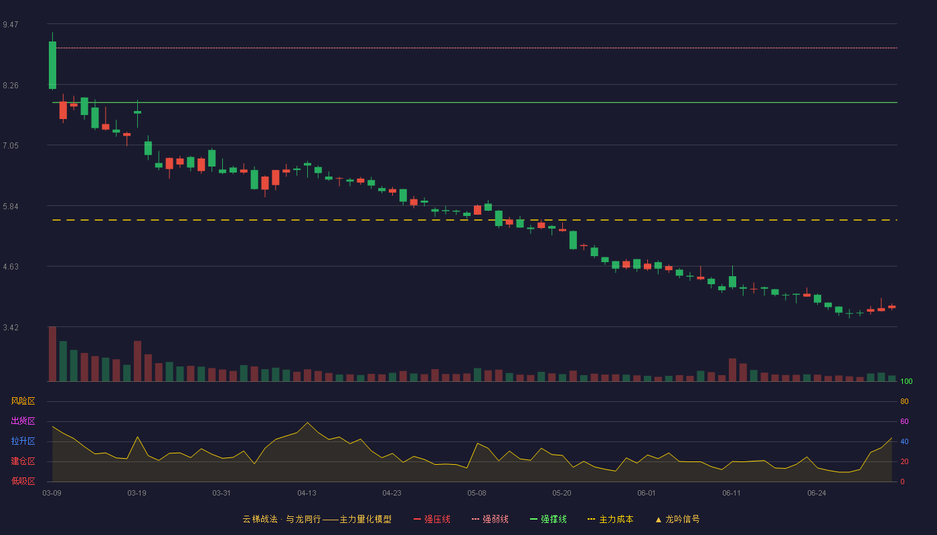Click the solid green 强撑线 support line
Image resolution: width=937 pixels, height=535 pixels.
click(x=475, y=102)
